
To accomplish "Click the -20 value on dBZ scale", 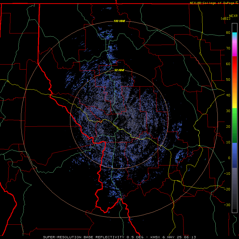I will pos(227,189).
